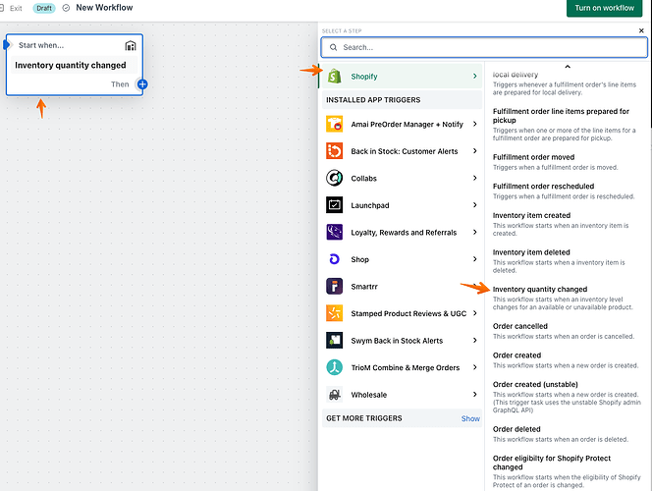Screen dimensions: 652x491
Task: Expand Back in Stock: Customer Alerts chevron
Action: (x=474, y=151)
